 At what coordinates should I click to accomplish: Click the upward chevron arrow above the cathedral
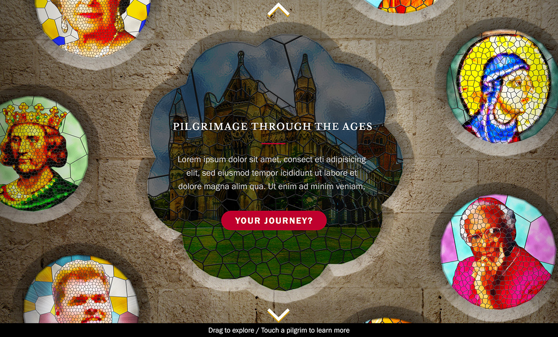[x=279, y=10]
